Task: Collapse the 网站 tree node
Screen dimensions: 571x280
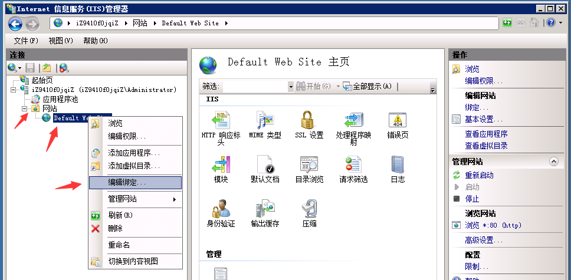Action: point(25,108)
